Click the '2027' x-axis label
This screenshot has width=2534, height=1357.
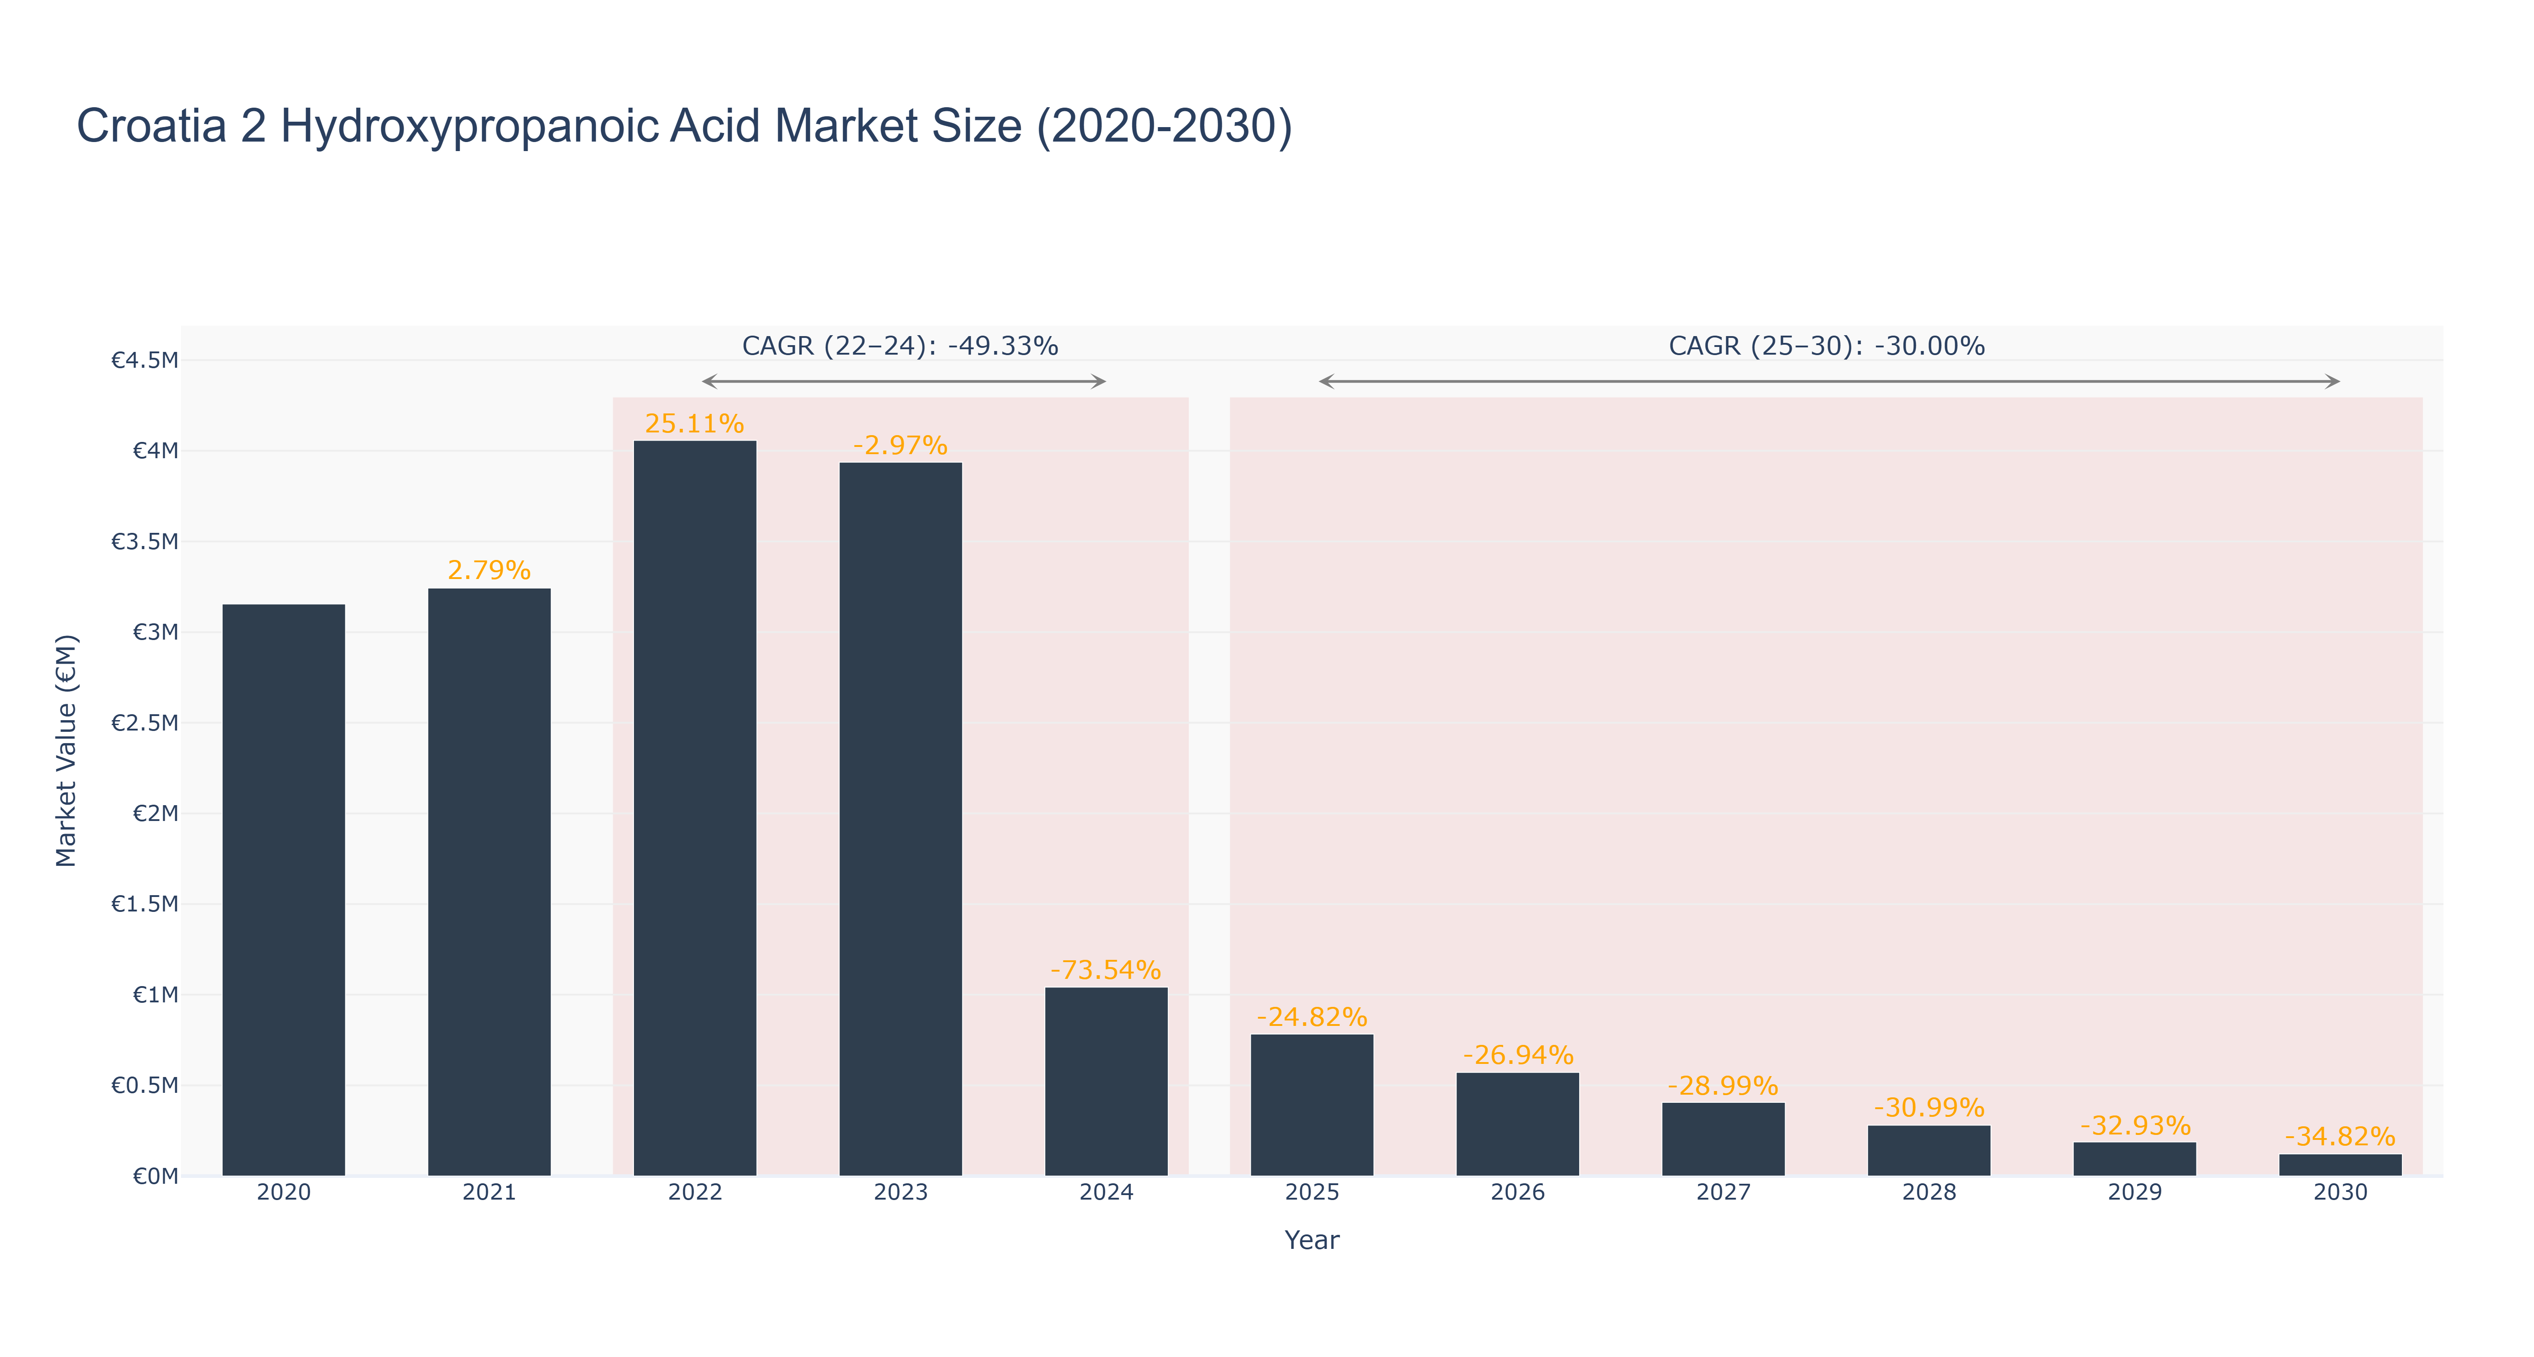pos(1723,1193)
